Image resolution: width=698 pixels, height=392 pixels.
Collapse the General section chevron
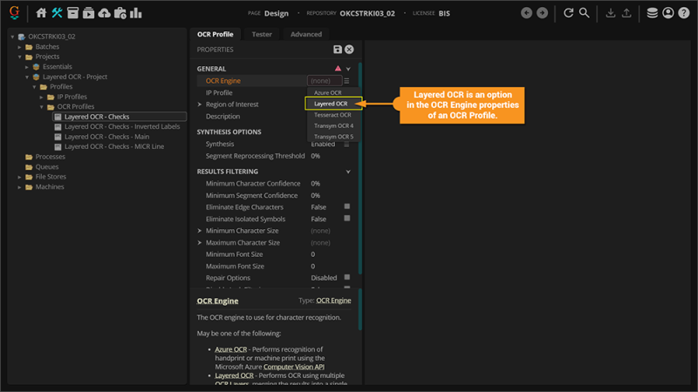pos(348,69)
